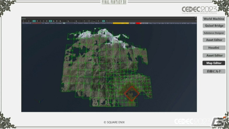229x129 pixels.
Task: Click the last icon in the toolbar
Action: (x=107, y=21)
